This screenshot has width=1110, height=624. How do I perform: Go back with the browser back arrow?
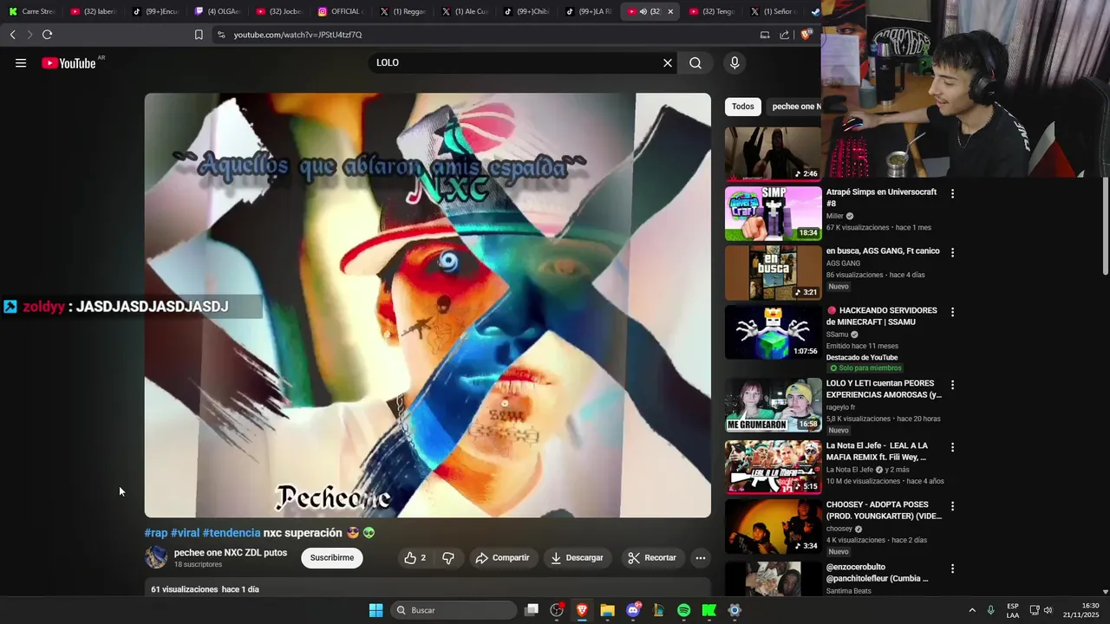[12, 35]
